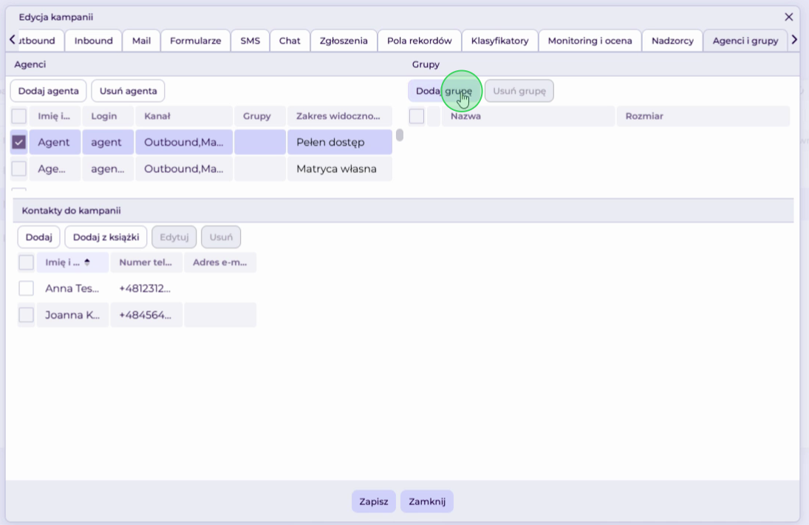
Task: Click the Joanna K... contact name
Action: [x=72, y=315]
